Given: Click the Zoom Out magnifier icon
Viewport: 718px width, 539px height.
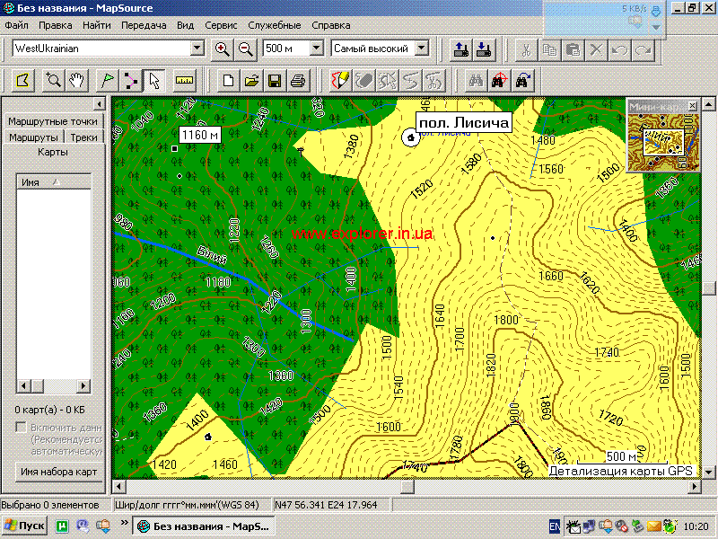Looking at the screenshot, I should pos(246,49).
